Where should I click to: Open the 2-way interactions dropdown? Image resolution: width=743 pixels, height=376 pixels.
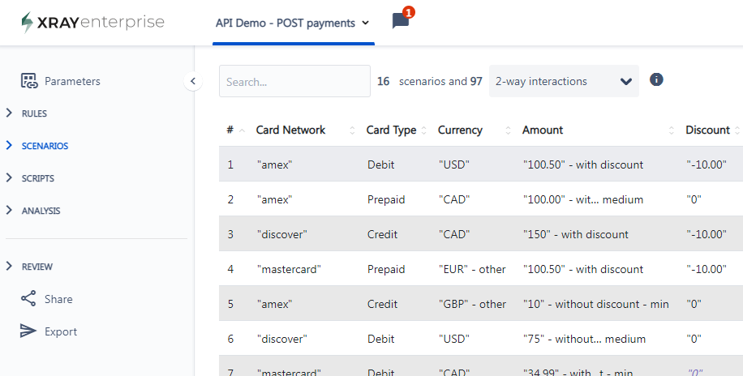(564, 81)
